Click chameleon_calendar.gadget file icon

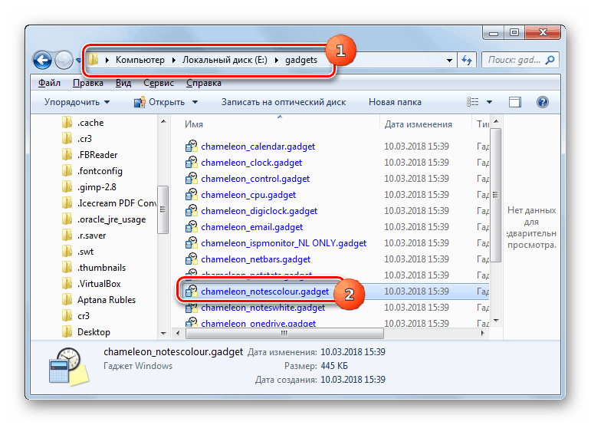pyautogui.click(x=192, y=147)
